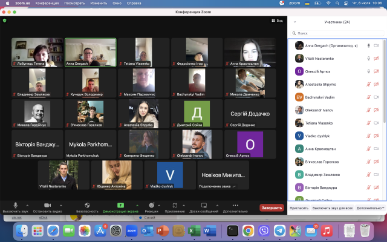
Task: Open Finder from the Dock
Action: 22,231
